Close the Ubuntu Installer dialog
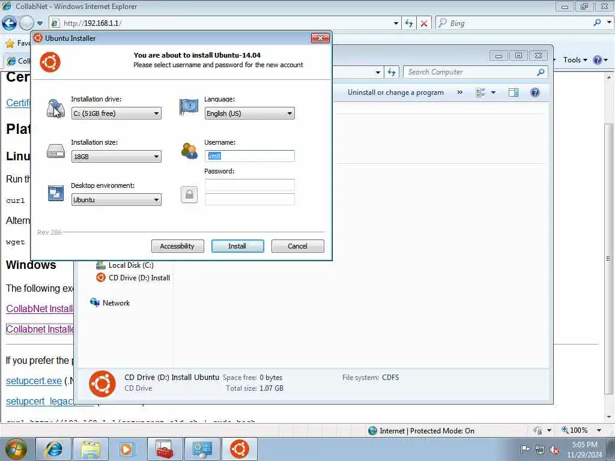The image size is (615, 461). 320,38
